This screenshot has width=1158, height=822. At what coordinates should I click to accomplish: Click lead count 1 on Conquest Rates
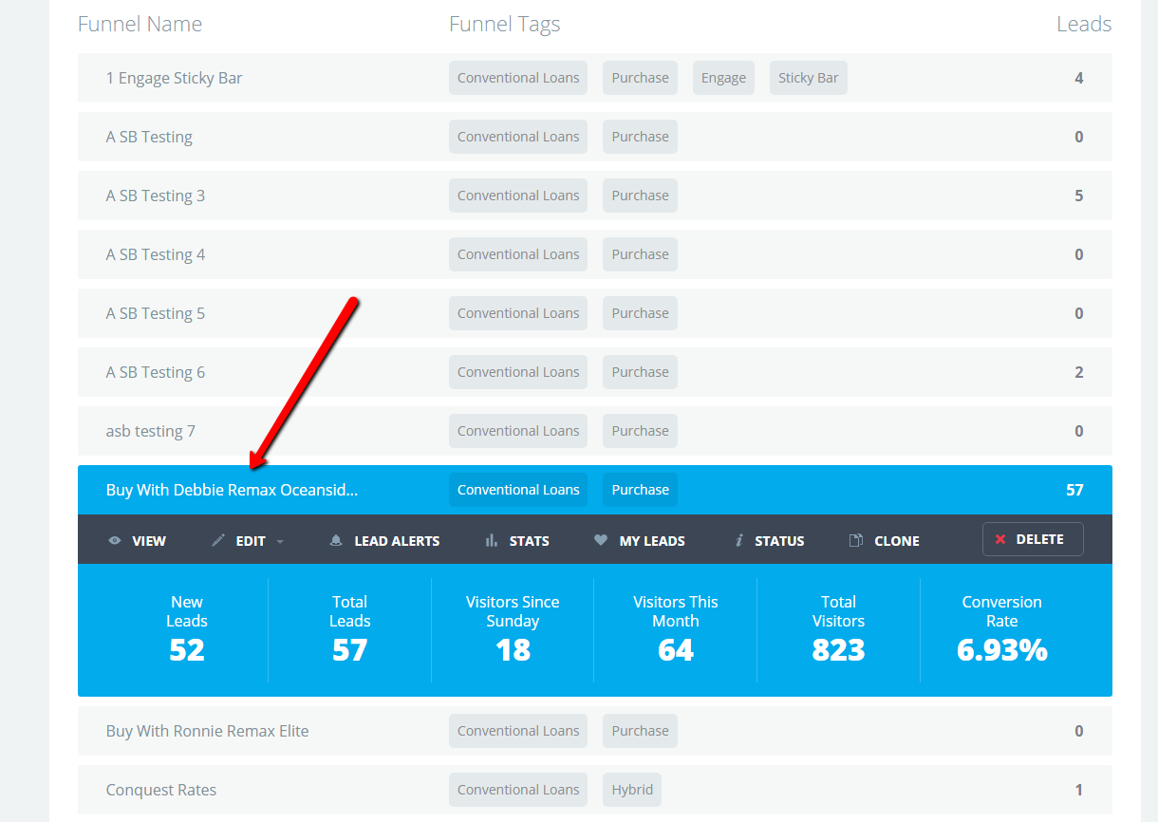click(1079, 790)
